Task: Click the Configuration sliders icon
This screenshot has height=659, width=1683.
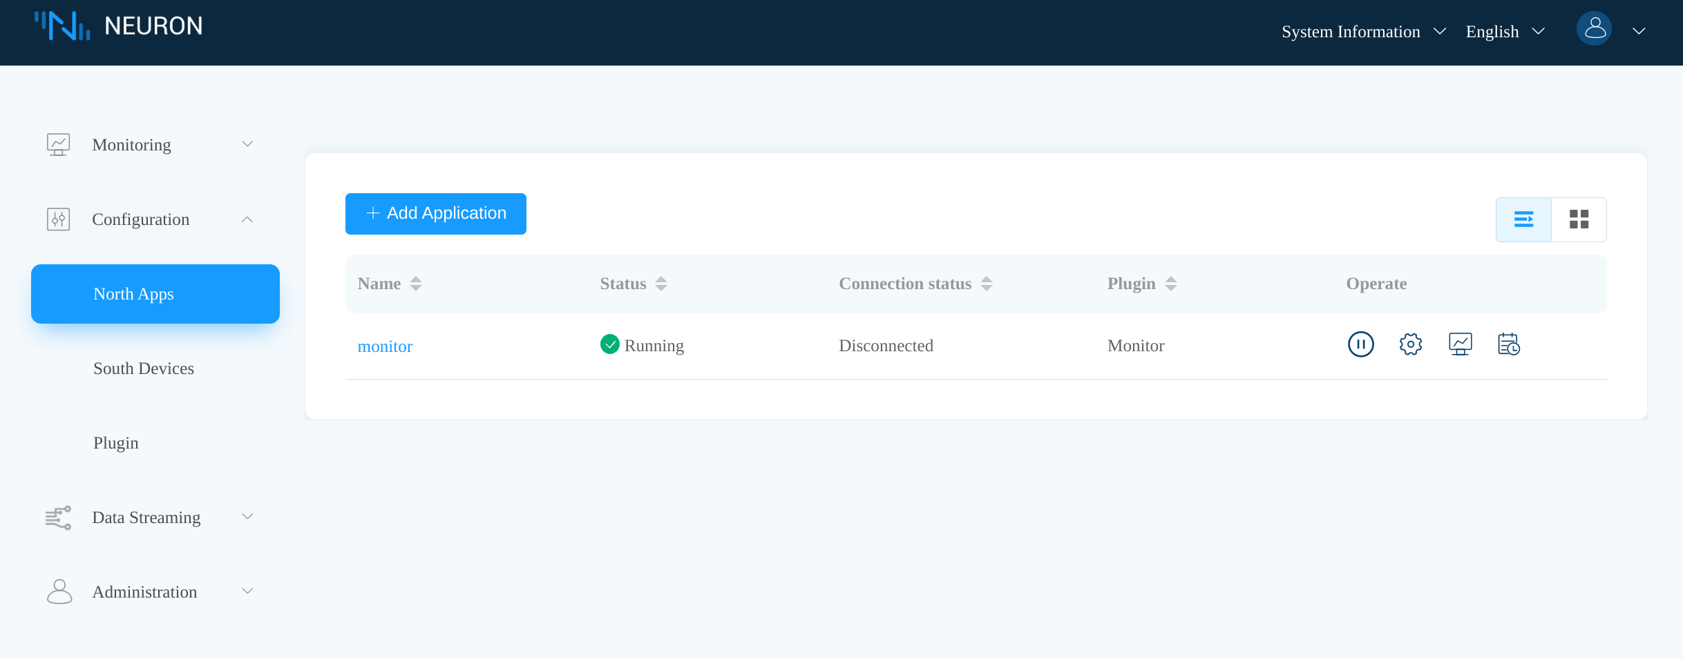Action: tap(58, 219)
